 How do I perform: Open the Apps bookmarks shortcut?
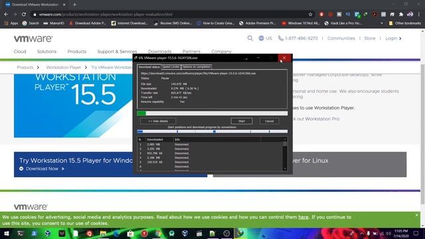coord(11,23)
